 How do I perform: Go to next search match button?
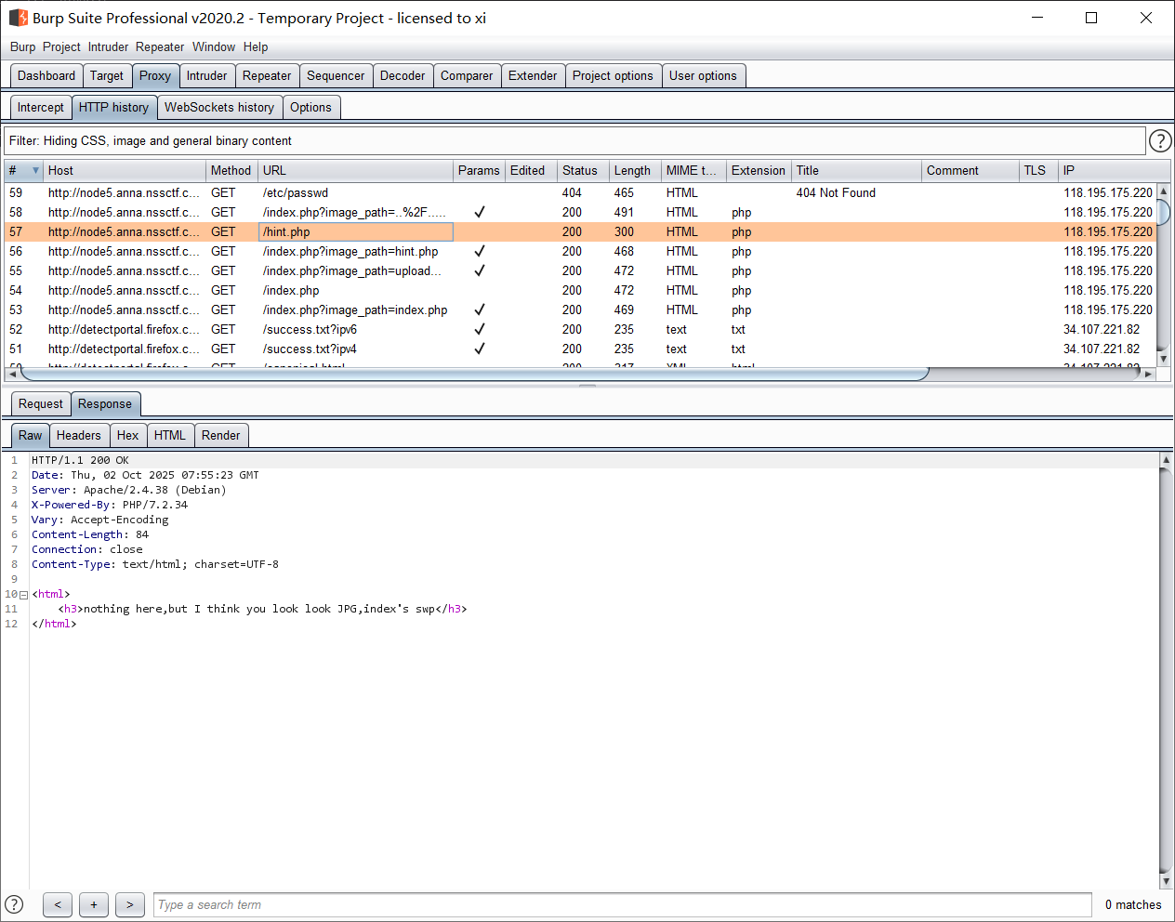(x=129, y=904)
